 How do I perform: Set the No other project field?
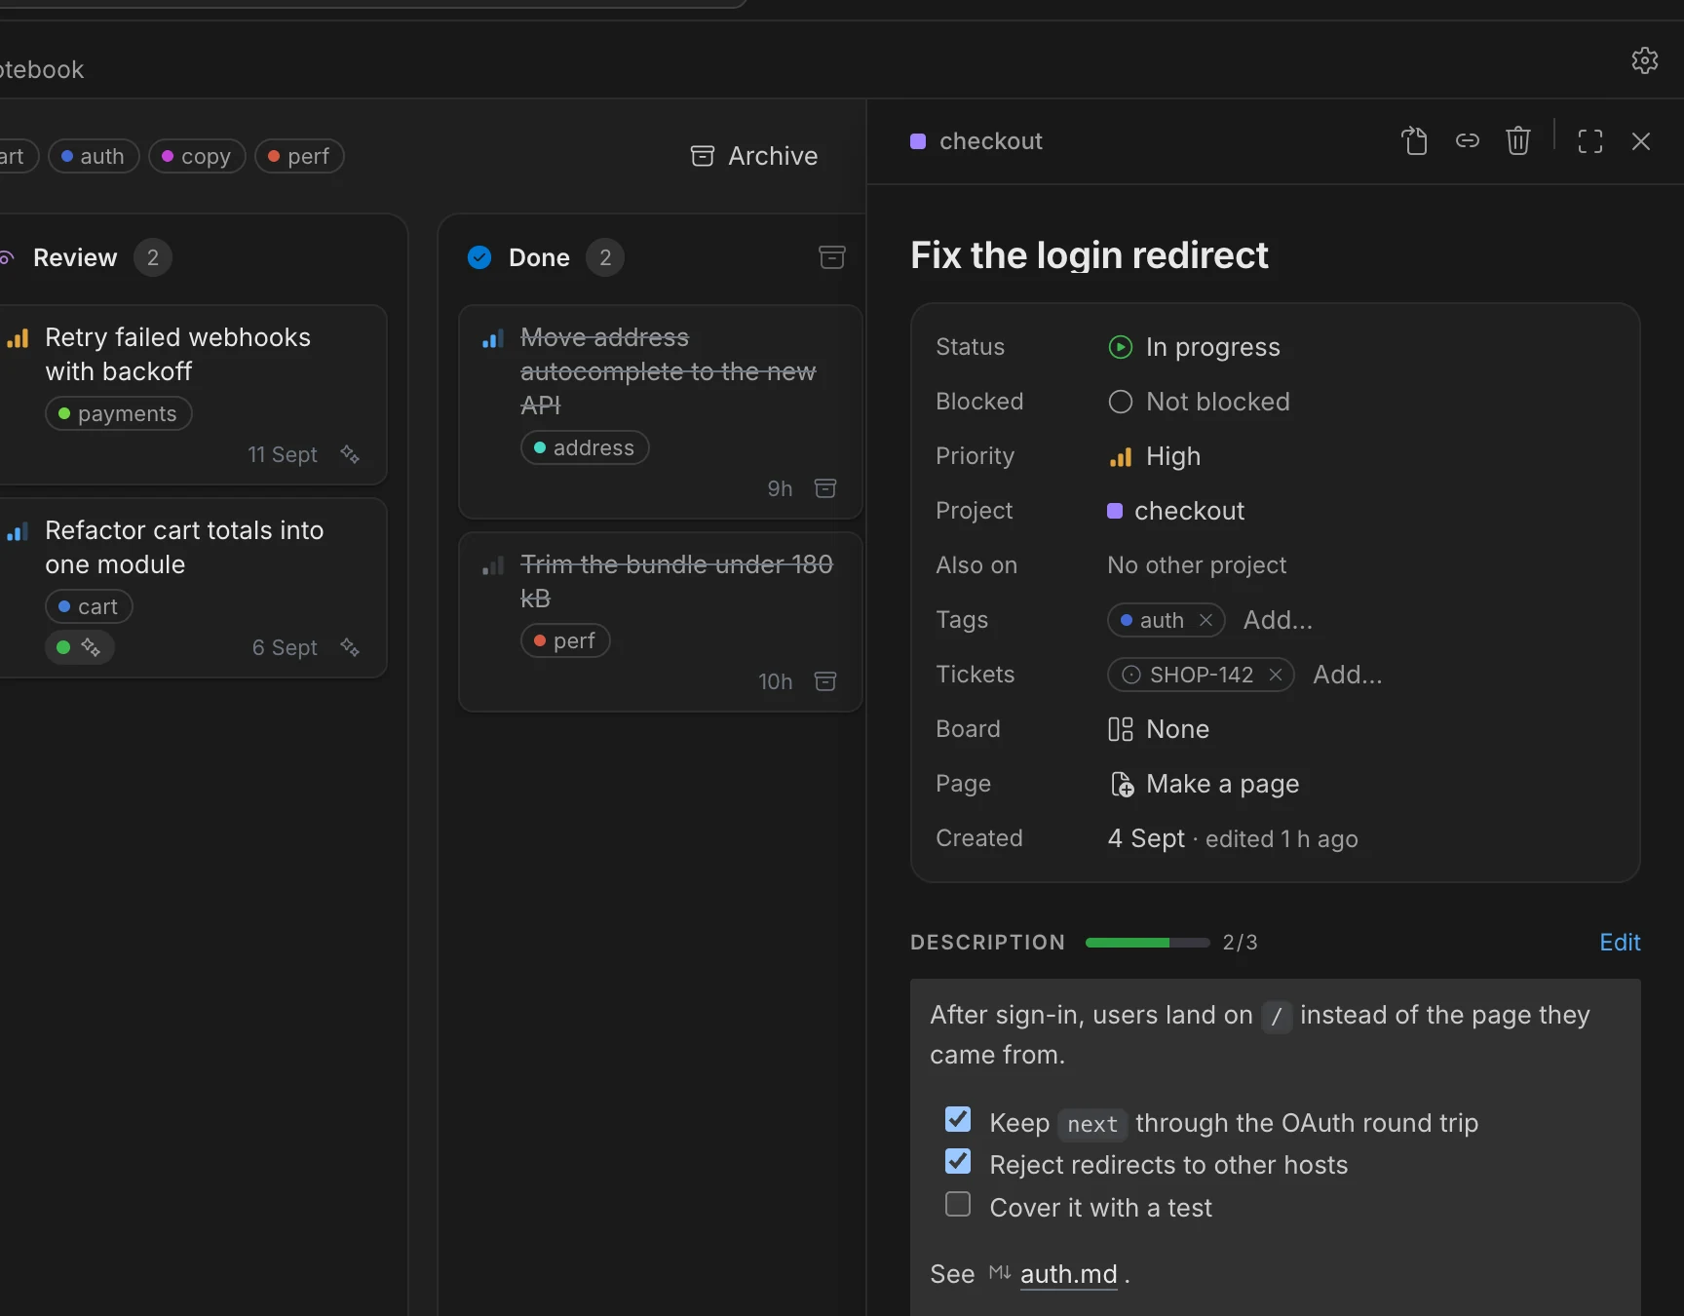1197,565
